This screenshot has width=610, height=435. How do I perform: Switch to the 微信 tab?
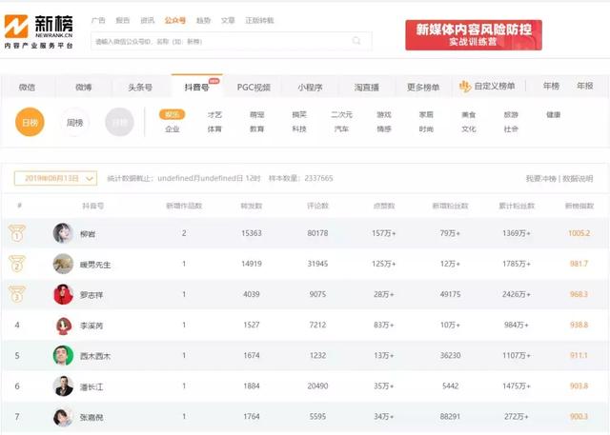click(x=27, y=87)
